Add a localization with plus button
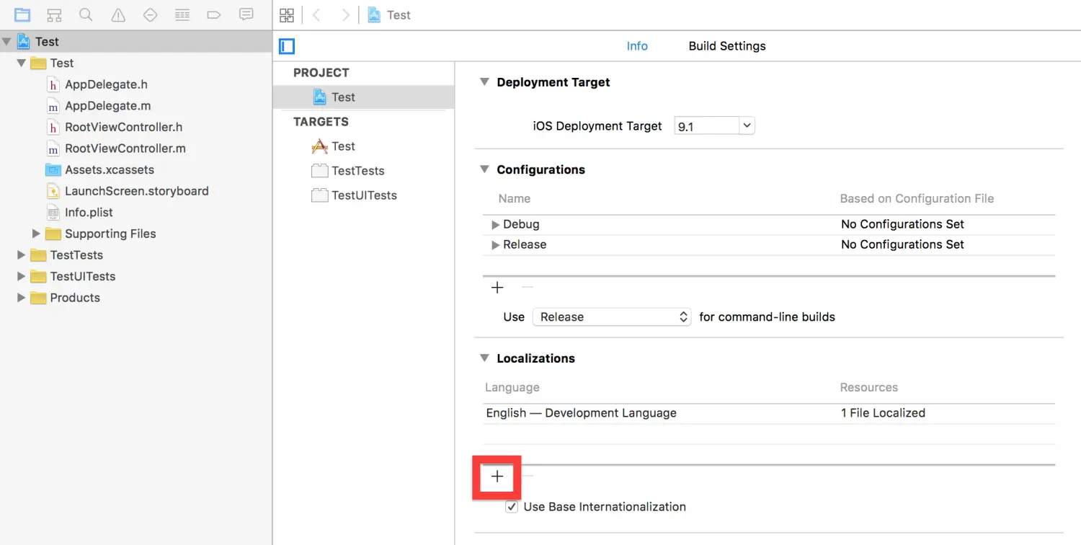The height and width of the screenshot is (545, 1081). [497, 477]
